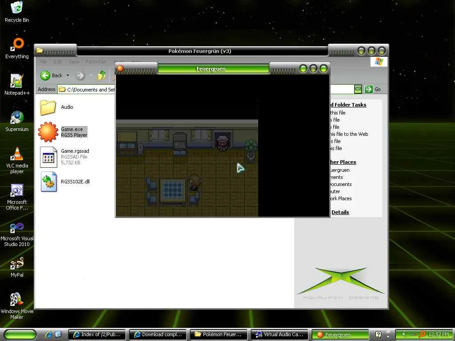This screenshot has height=341, width=455.
Task: Switch to Index of /2/Pub taskbar button
Action: (x=97, y=335)
